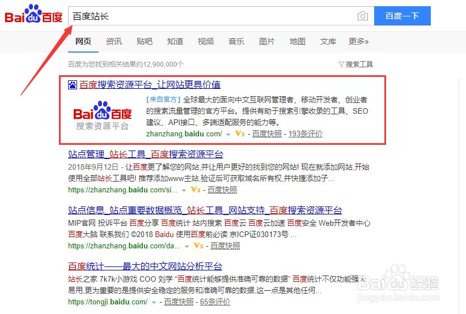
Task: Switch to the 贴吧 tab
Action: pyautogui.click(x=145, y=41)
